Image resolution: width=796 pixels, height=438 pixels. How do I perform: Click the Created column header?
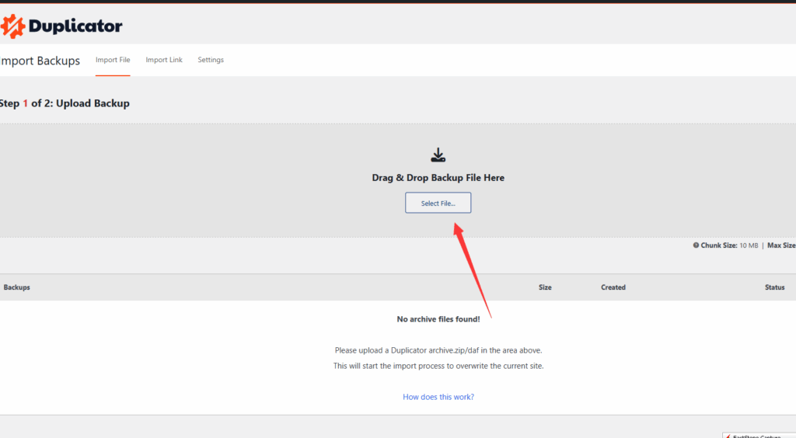613,287
